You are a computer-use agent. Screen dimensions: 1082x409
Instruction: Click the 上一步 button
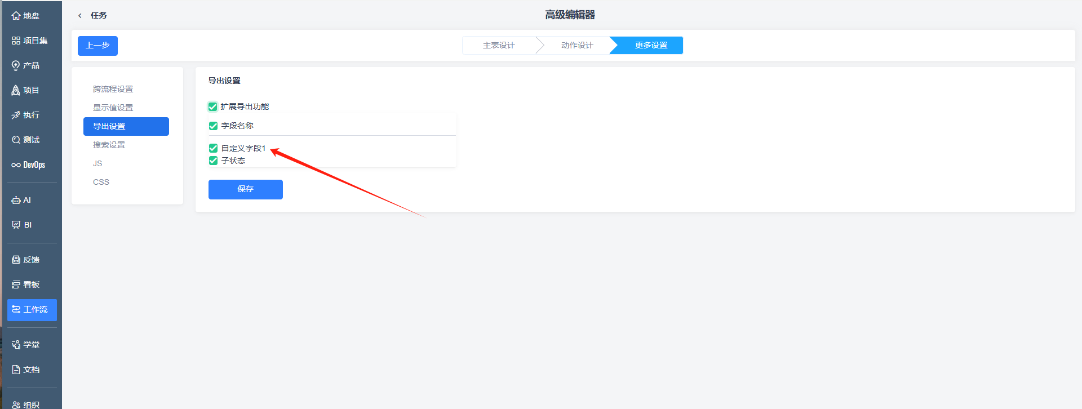[97, 46]
